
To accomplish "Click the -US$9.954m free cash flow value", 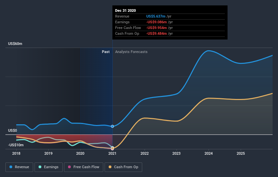I will (156, 28).
